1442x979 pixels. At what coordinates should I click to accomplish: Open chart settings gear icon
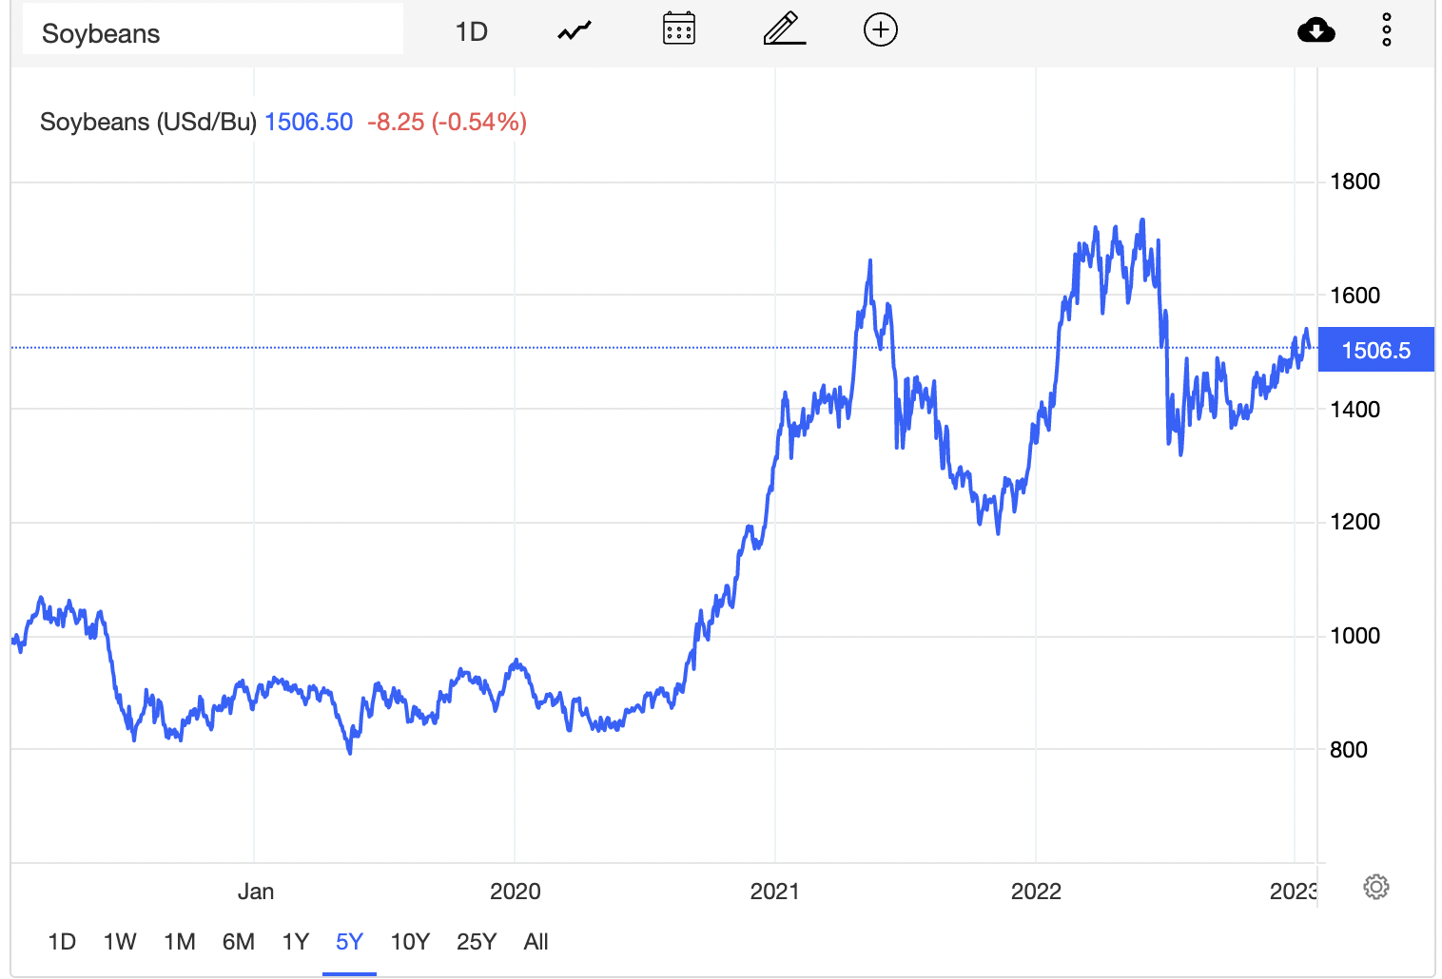tap(1376, 887)
